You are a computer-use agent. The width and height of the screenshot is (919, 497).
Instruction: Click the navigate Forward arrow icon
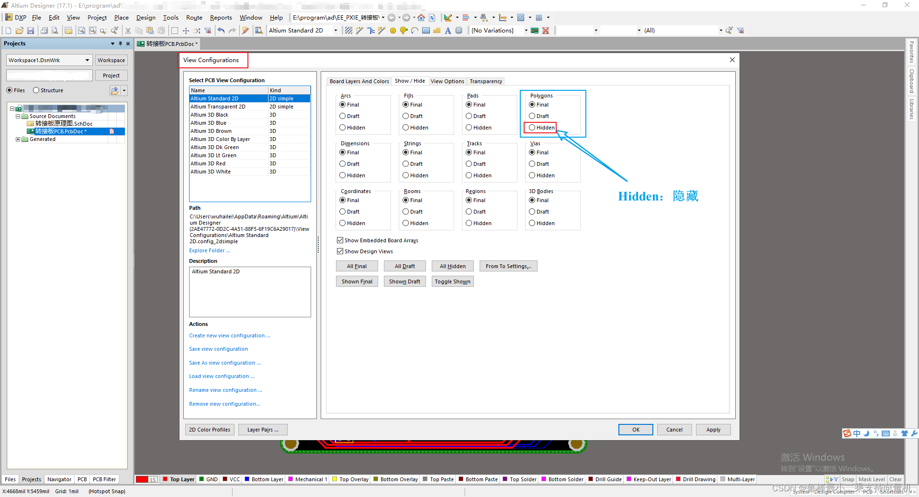tap(406, 18)
